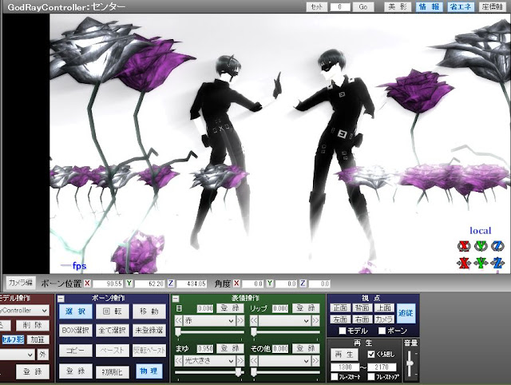
Task: Step 目 morph list back with << arrow
Action: click(x=178, y=321)
